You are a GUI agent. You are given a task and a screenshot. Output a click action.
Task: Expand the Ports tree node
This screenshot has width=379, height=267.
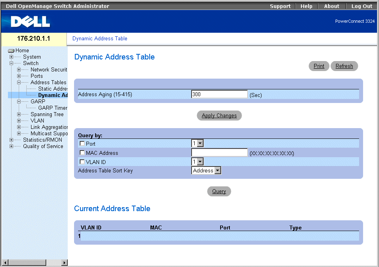(19, 76)
